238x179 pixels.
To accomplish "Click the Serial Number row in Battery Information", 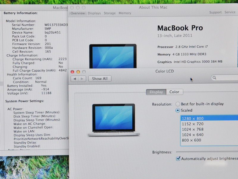I will [x=40, y=25].
